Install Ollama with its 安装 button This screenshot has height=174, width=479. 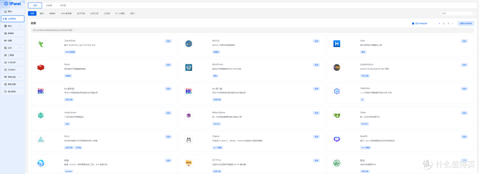click(x=316, y=137)
